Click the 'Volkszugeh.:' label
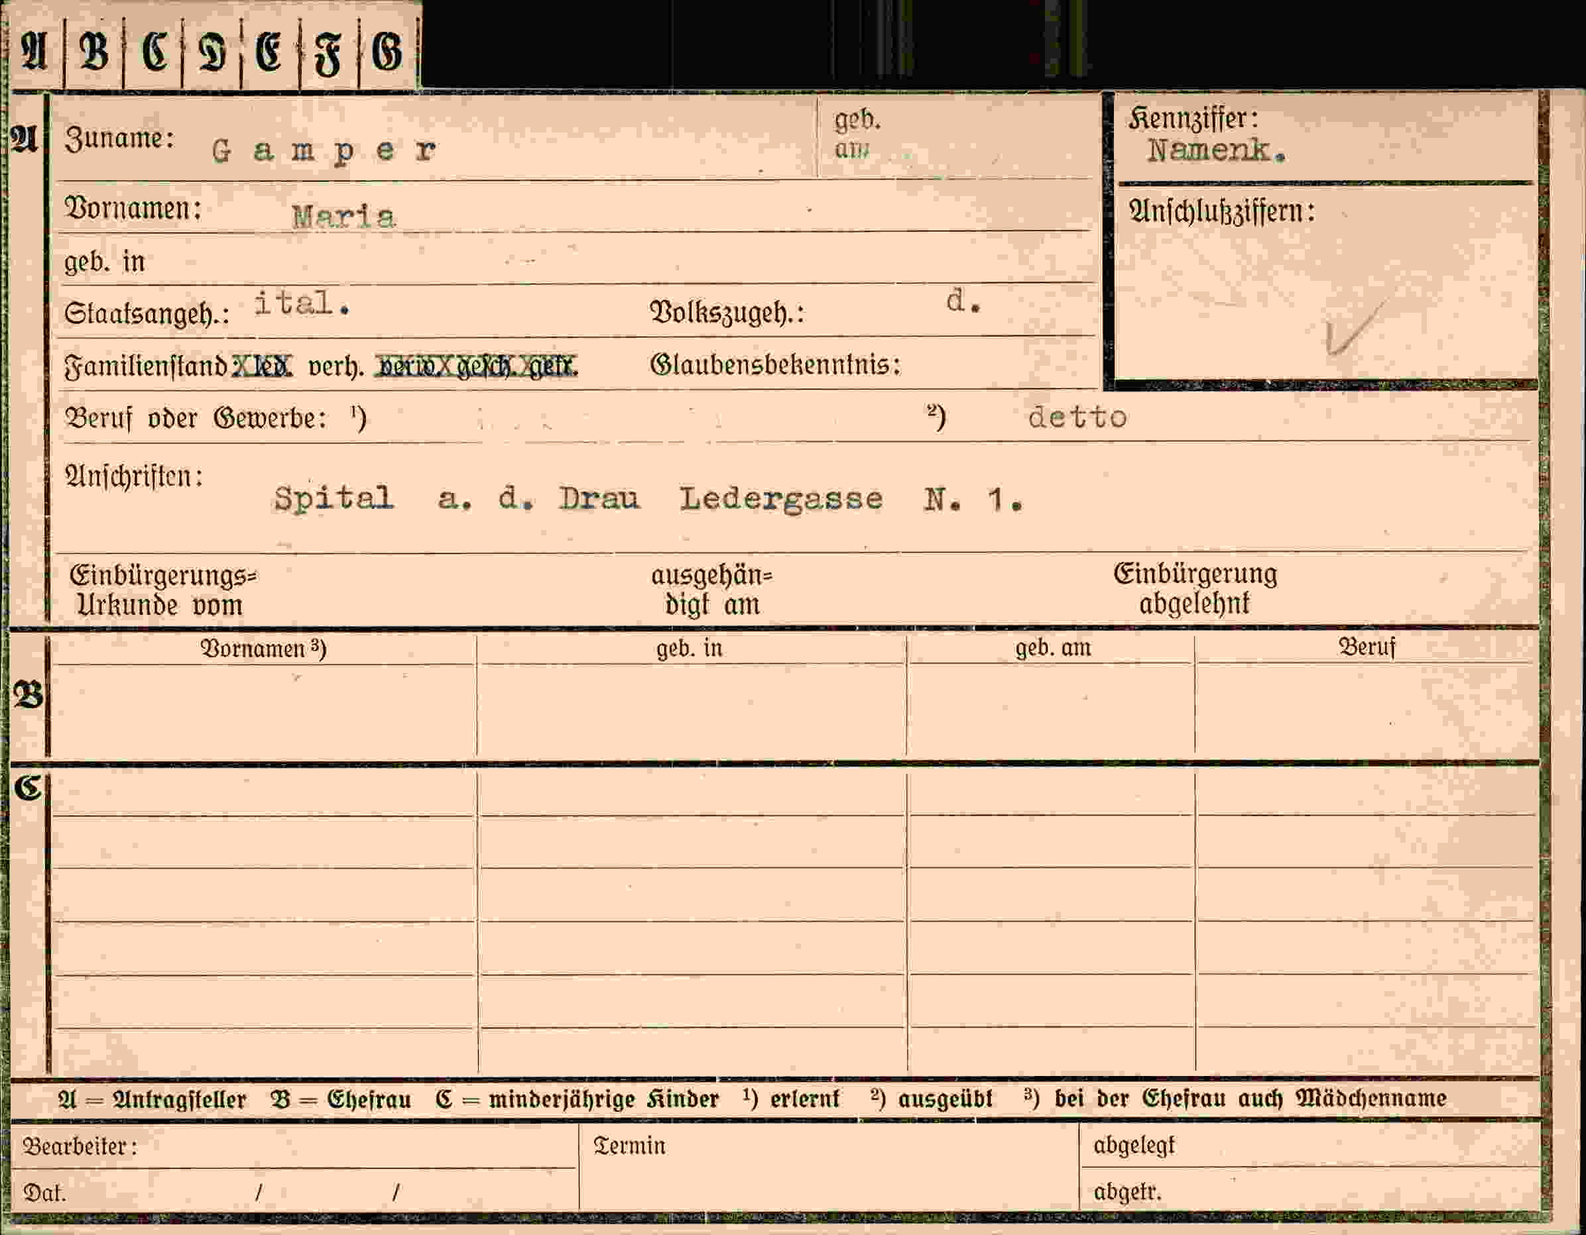1586x1235 pixels. pos(727,312)
